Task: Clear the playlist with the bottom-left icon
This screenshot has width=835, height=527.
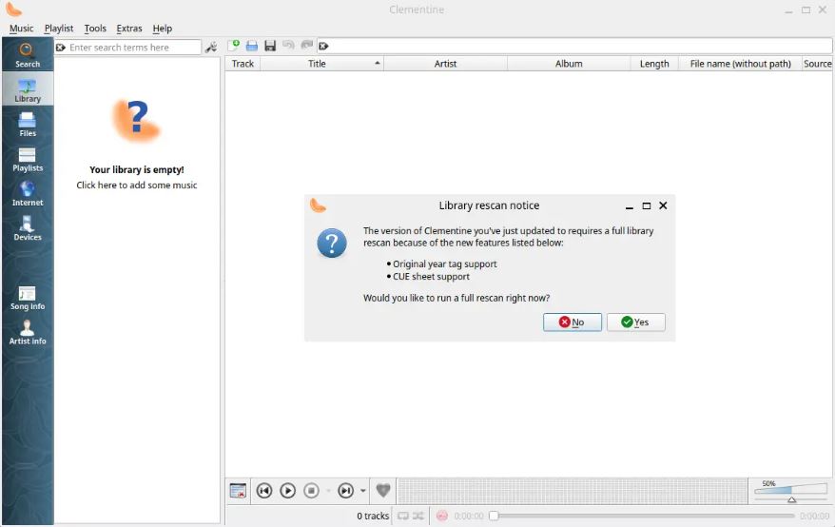Action: 238,490
